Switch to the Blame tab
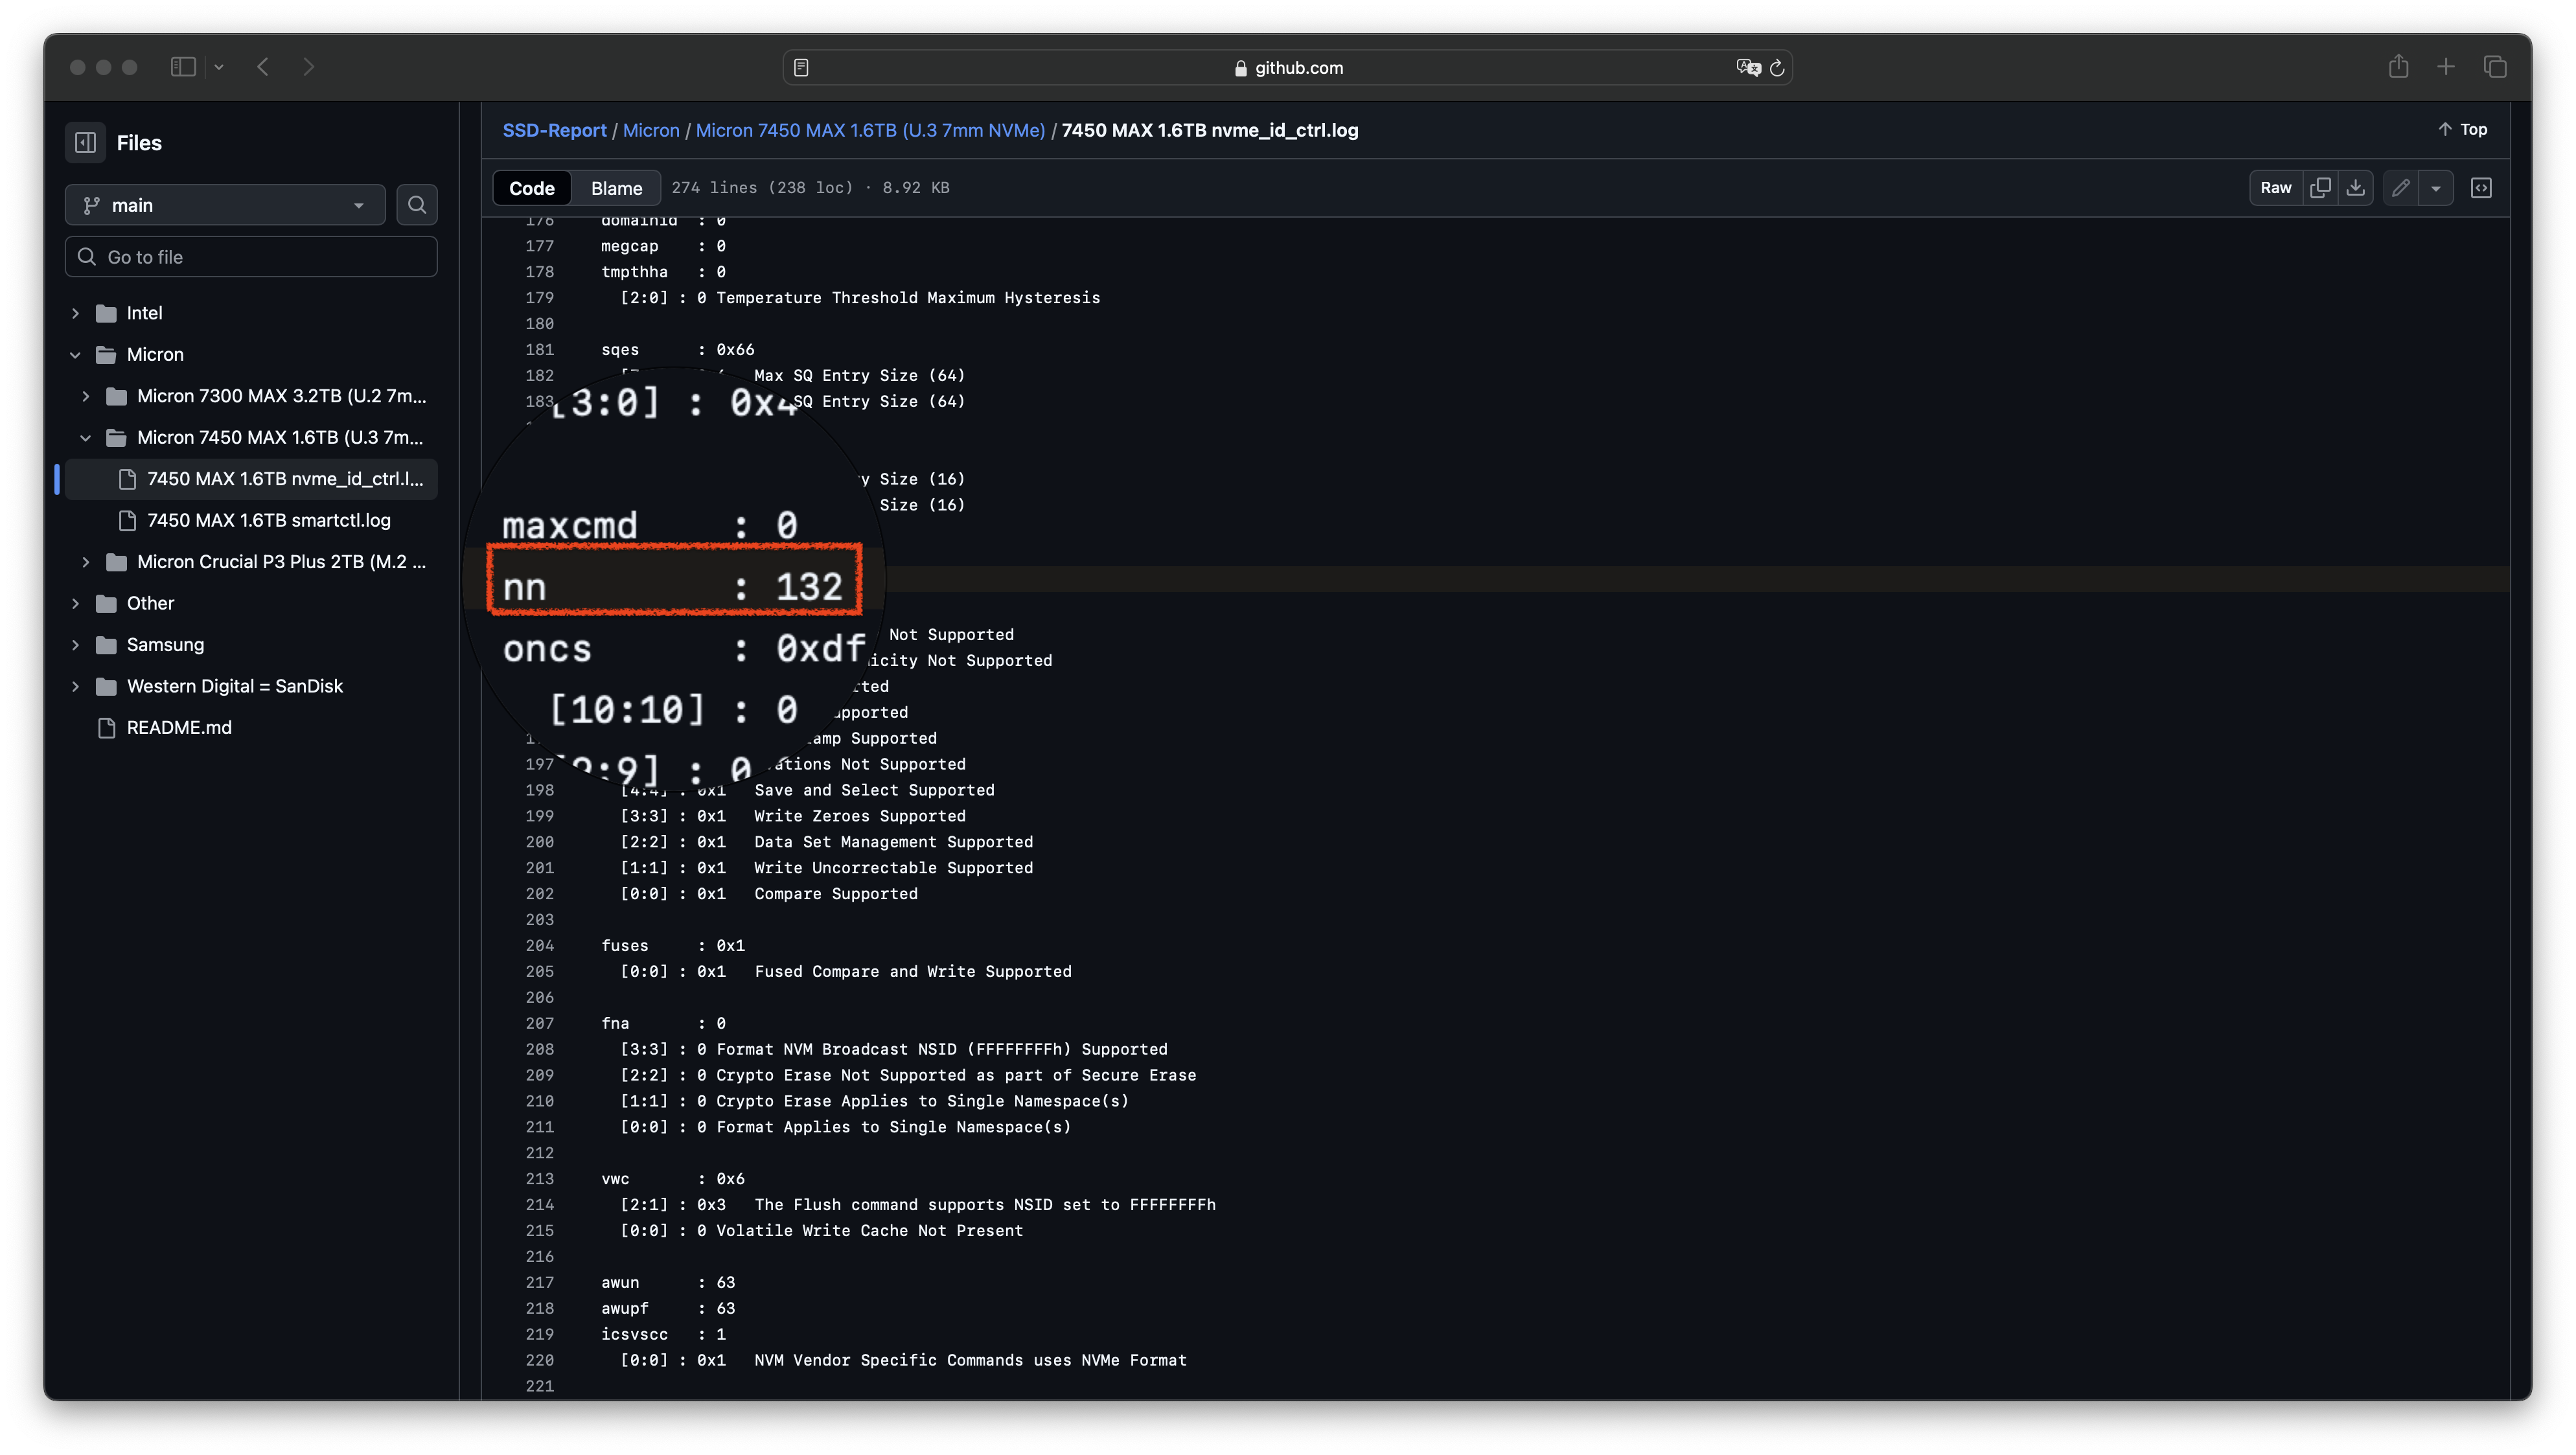 [616, 188]
